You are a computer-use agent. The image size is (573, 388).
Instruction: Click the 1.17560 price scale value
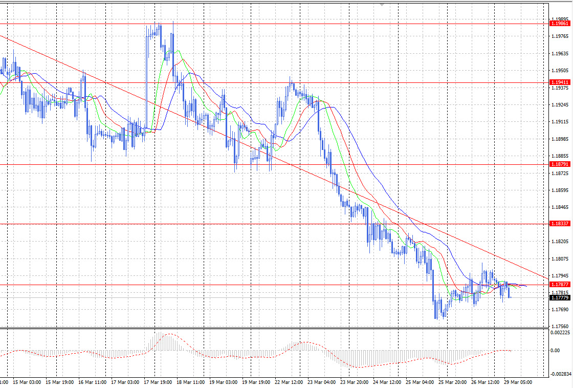point(560,326)
